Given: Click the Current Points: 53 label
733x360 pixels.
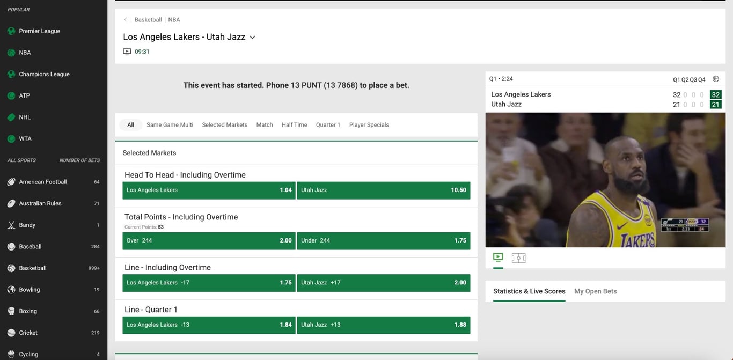Looking at the screenshot, I should (x=144, y=227).
